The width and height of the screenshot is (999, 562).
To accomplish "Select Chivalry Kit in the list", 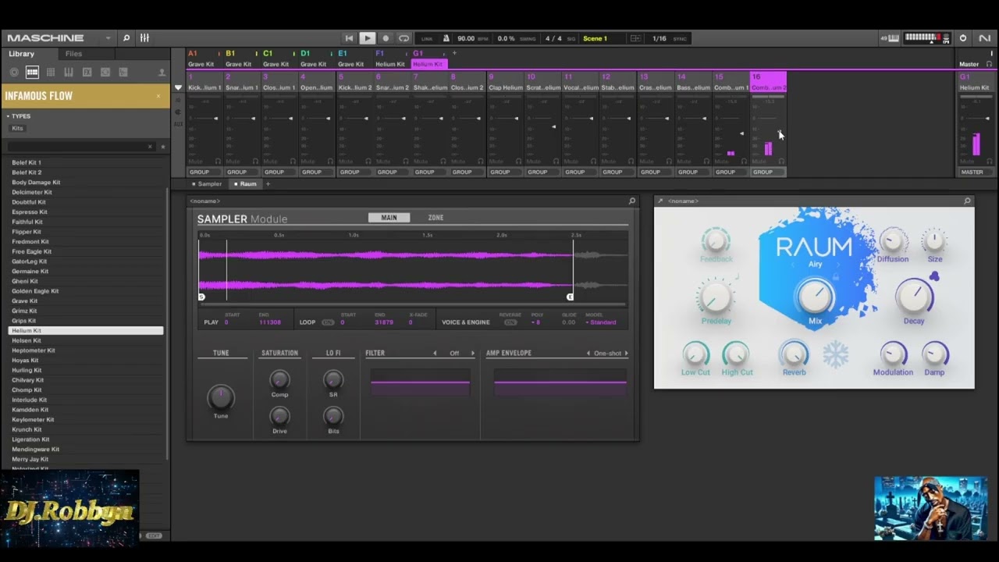I will 86,380.
